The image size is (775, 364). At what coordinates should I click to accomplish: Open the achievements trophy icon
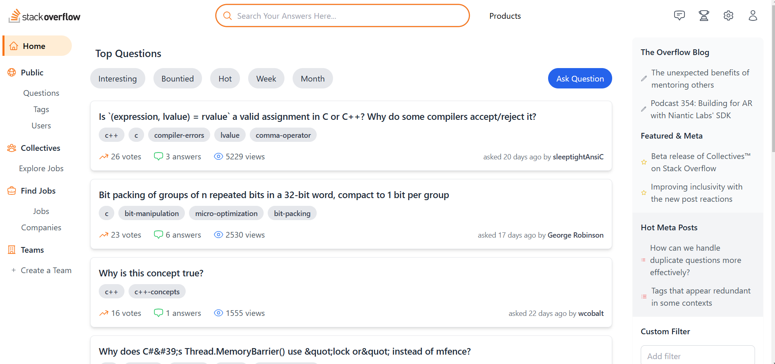pyautogui.click(x=704, y=16)
